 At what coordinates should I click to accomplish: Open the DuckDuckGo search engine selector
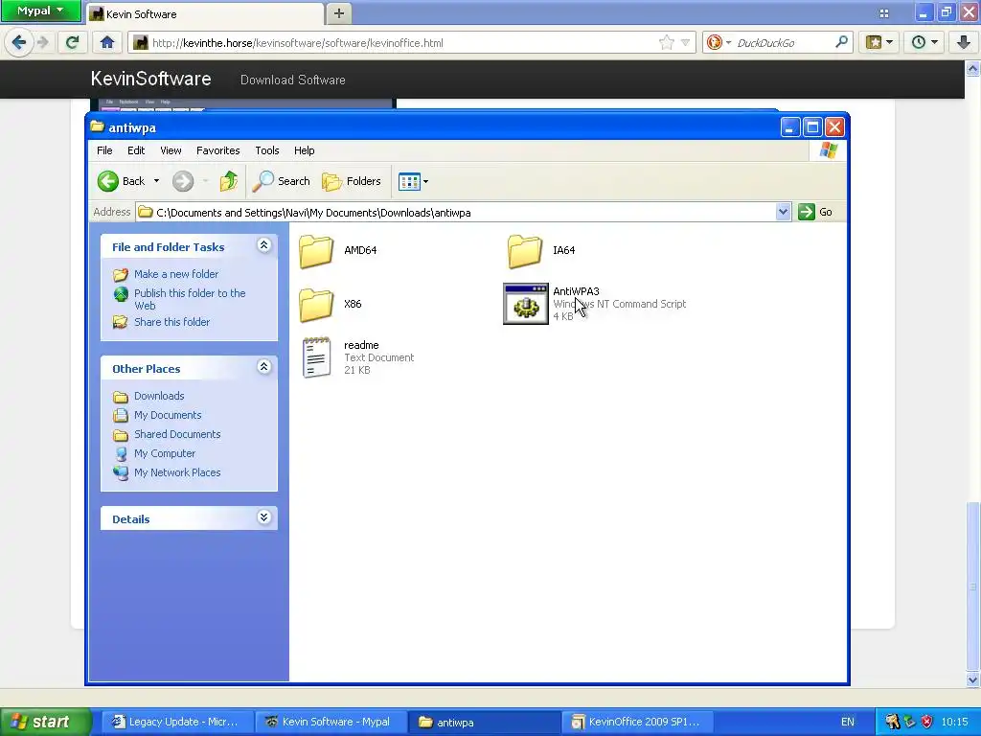click(719, 42)
